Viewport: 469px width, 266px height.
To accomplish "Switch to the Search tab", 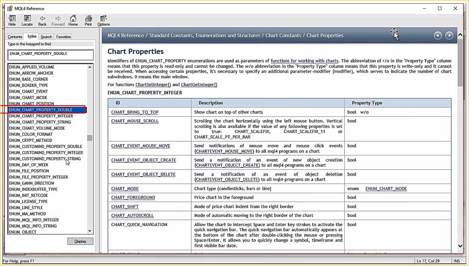I will click(x=46, y=37).
